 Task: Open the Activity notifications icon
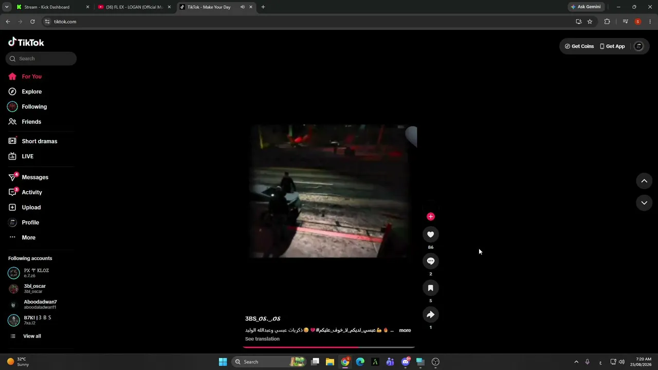point(13,192)
